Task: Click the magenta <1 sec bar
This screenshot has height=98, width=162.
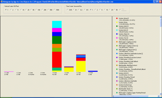Action: coord(9,71)
